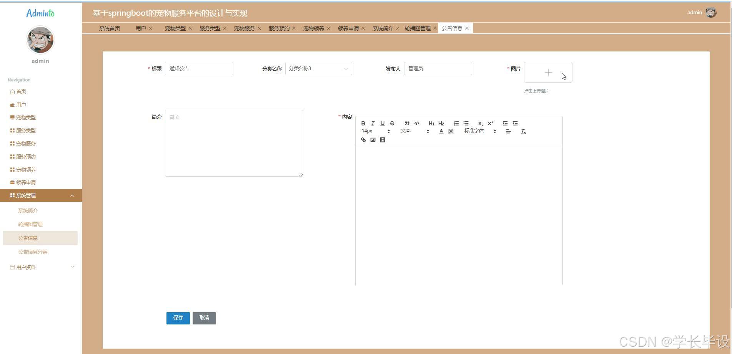Insert a video into the content

coord(382,140)
